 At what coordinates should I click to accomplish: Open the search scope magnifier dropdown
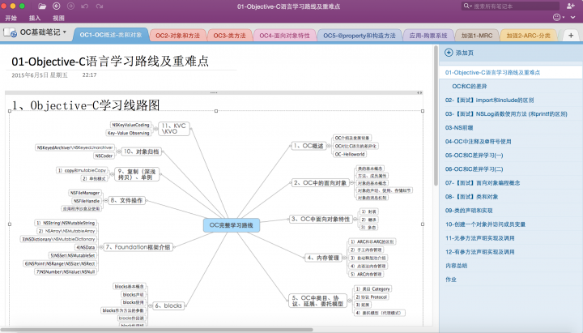click(x=466, y=6)
